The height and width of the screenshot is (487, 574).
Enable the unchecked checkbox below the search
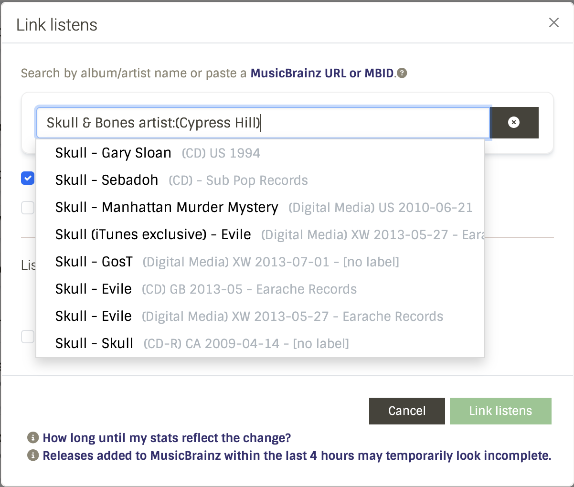tap(27, 207)
